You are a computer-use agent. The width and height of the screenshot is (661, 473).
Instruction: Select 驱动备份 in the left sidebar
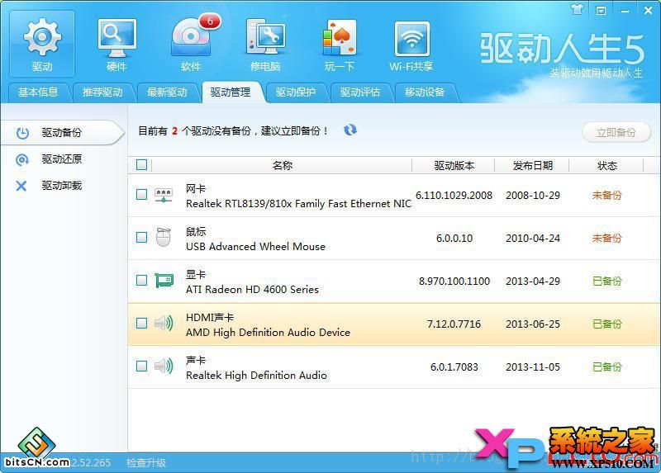coord(61,133)
